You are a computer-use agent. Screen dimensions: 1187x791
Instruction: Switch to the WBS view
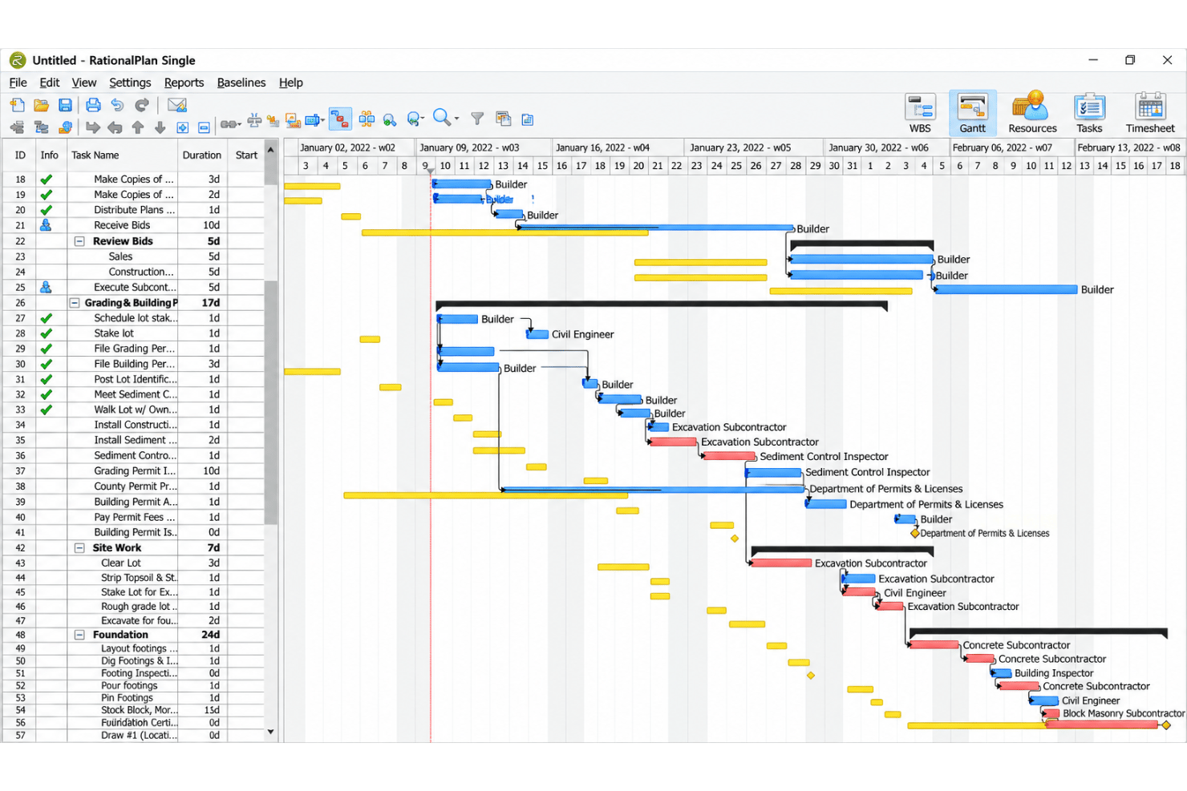[920, 113]
